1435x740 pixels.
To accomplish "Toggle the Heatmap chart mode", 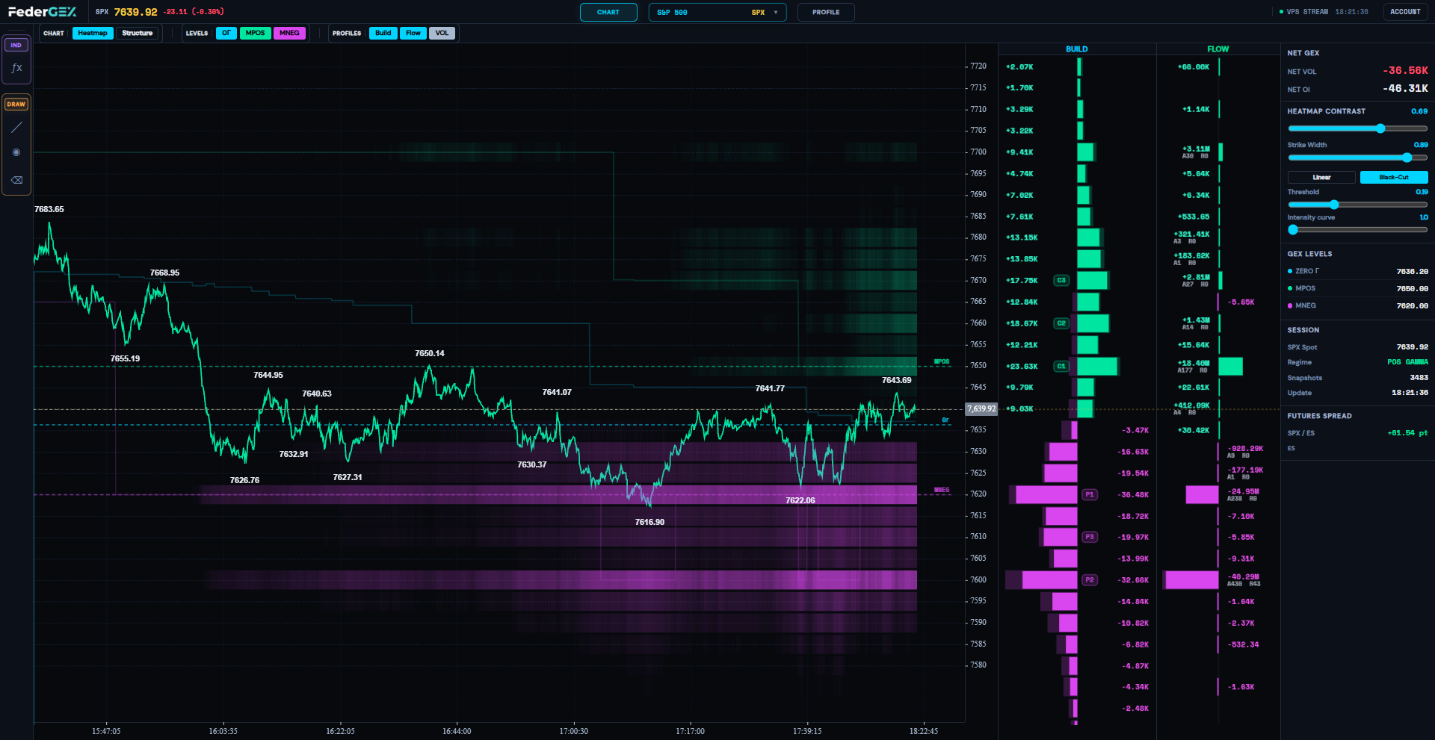I will click(93, 33).
